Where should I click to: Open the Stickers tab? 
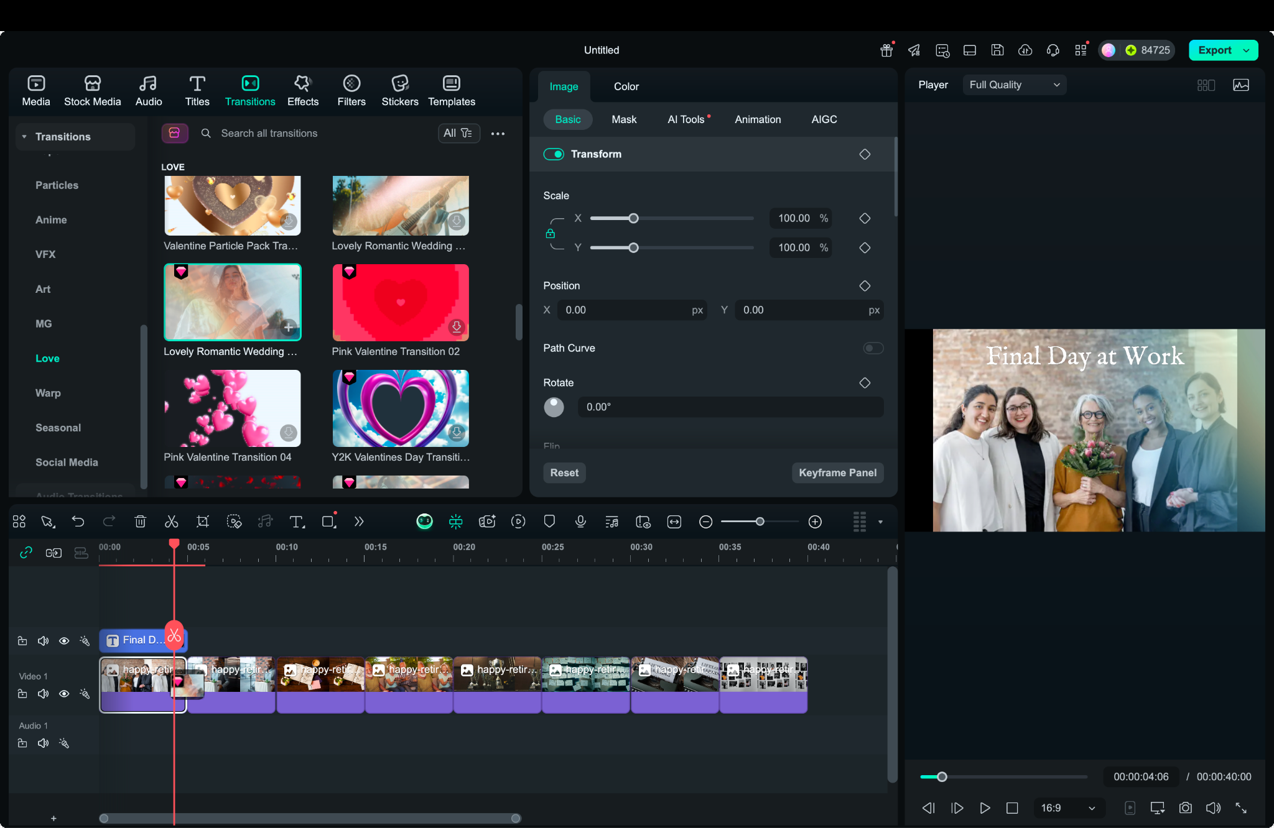pos(400,91)
